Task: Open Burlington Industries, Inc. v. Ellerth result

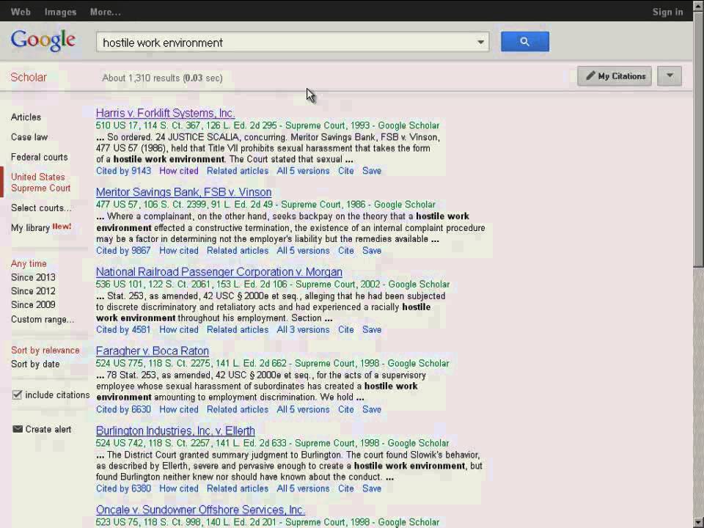Action: 175,430
